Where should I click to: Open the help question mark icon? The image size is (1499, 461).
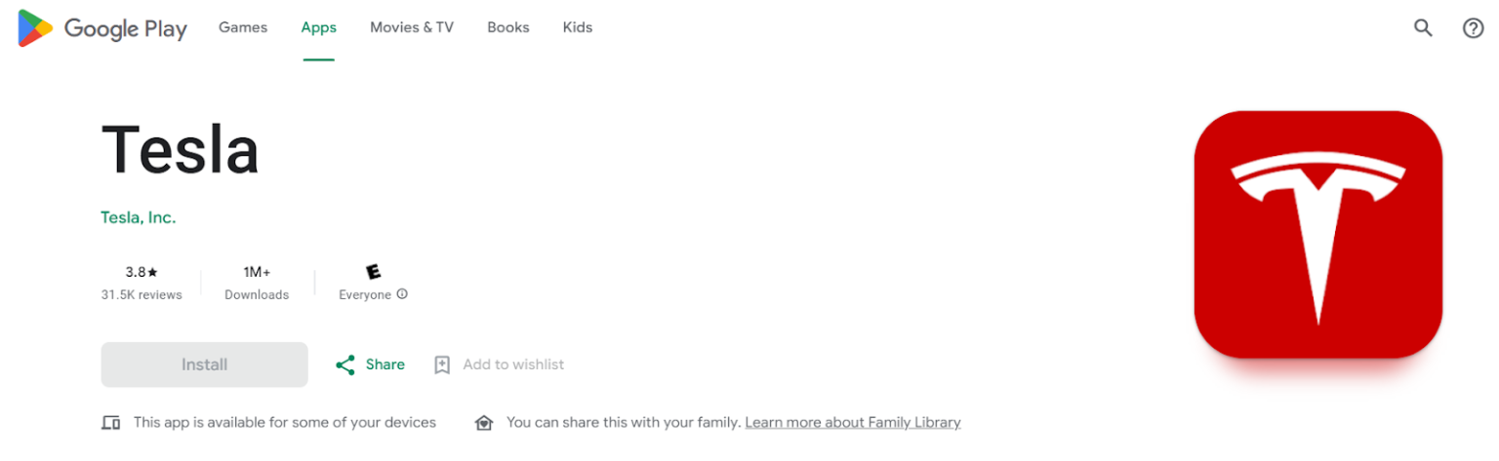(x=1473, y=28)
